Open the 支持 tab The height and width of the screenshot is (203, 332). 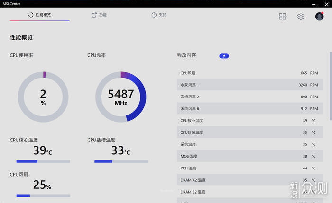tap(159, 15)
